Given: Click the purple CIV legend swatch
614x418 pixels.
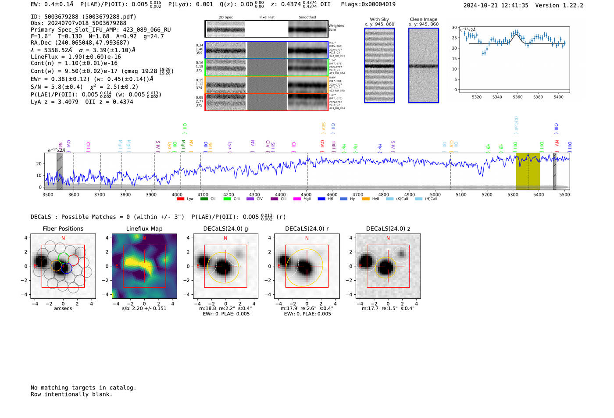Looking at the screenshot, I should click(250, 199).
